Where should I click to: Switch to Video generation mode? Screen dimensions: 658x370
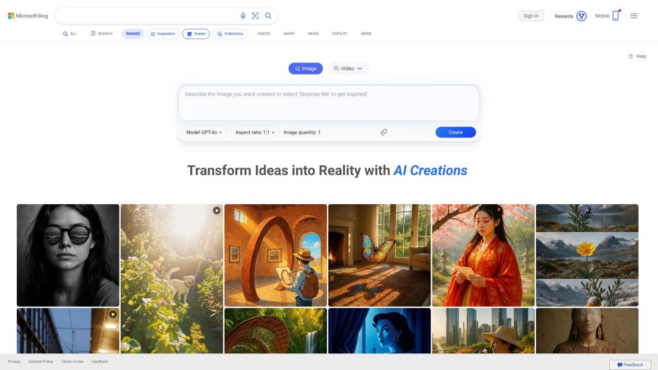(x=348, y=68)
